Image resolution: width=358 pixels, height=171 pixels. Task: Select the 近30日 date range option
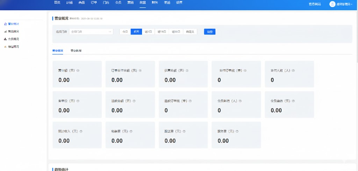176,32
